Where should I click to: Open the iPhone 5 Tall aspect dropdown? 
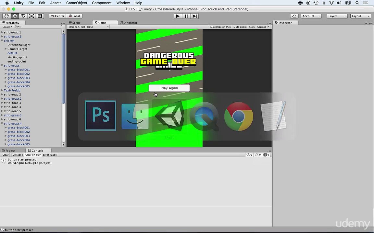point(89,27)
